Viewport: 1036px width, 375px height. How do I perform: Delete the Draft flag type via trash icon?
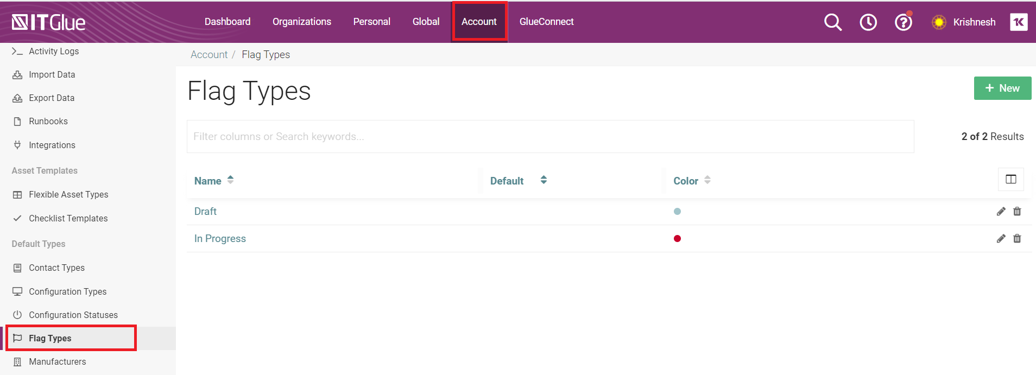1017,212
